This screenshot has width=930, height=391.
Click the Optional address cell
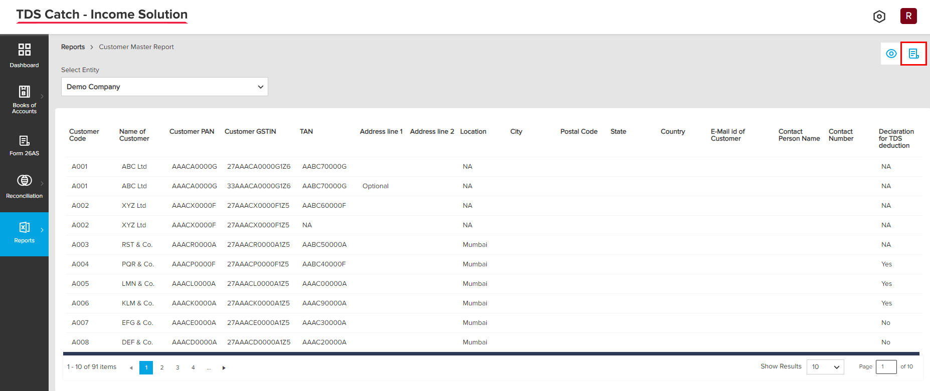pos(376,186)
